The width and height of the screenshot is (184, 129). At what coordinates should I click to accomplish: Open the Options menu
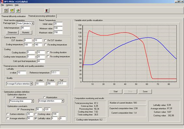(x=9, y=5)
